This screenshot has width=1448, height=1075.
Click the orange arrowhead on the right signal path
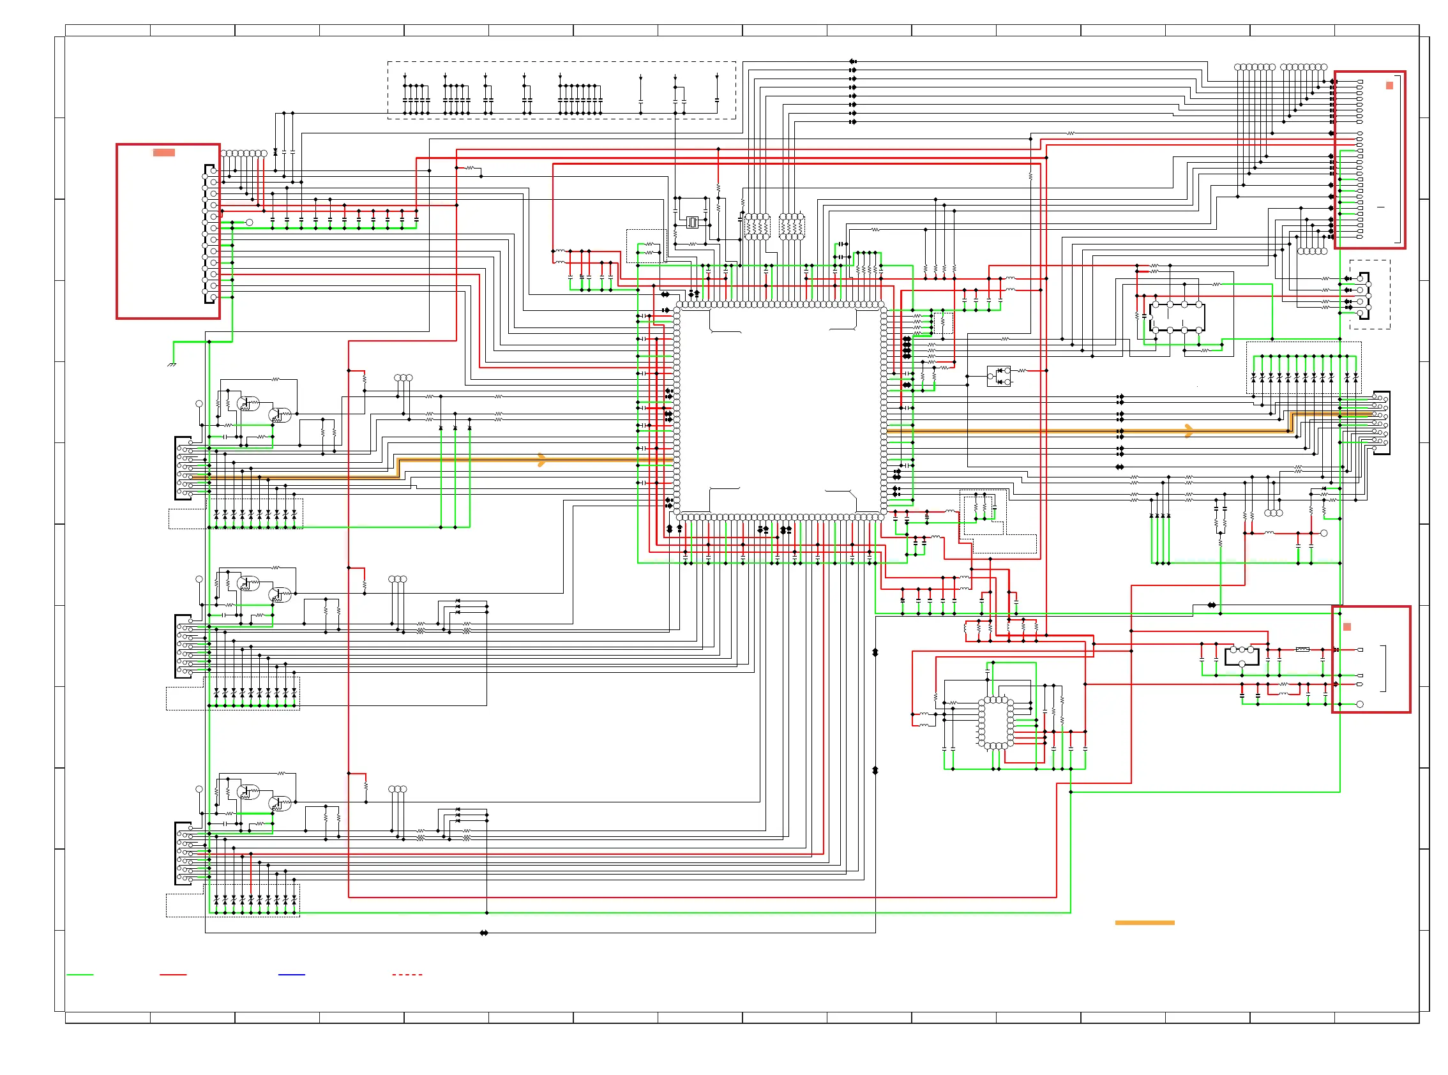click(1189, 430)
